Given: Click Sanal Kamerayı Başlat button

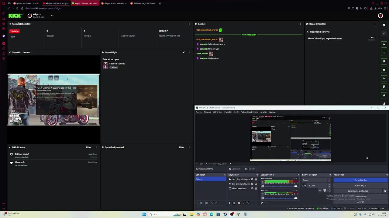Looking at the screenshot, I should click(358, 191).
